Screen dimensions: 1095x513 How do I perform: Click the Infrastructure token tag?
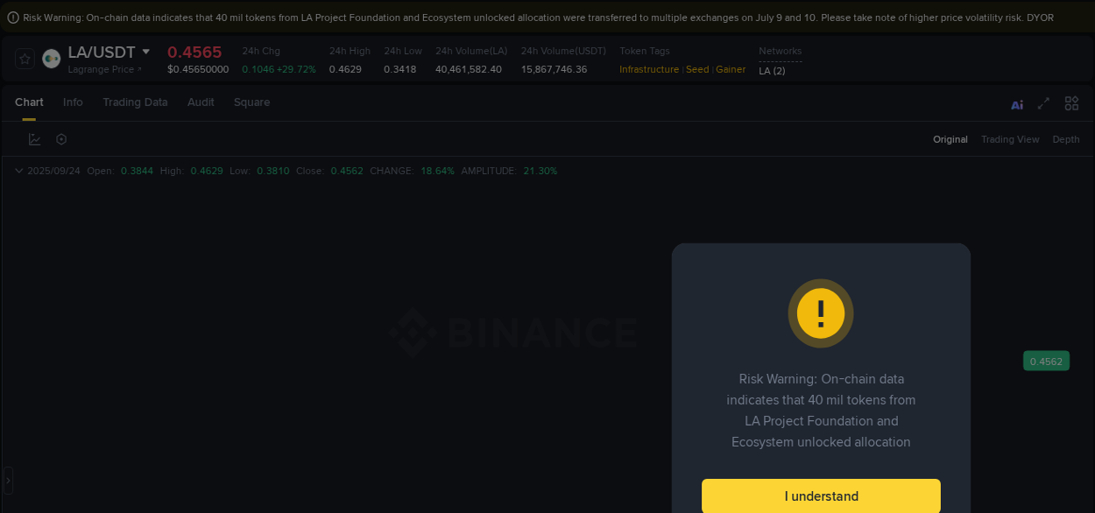tap(648, 69)
